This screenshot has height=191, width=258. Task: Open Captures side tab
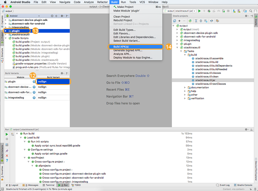click(2, 21)
